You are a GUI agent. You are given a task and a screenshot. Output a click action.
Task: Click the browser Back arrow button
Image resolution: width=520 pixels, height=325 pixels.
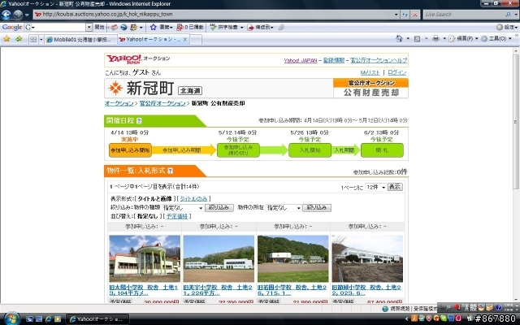click(x=6, y=15)
